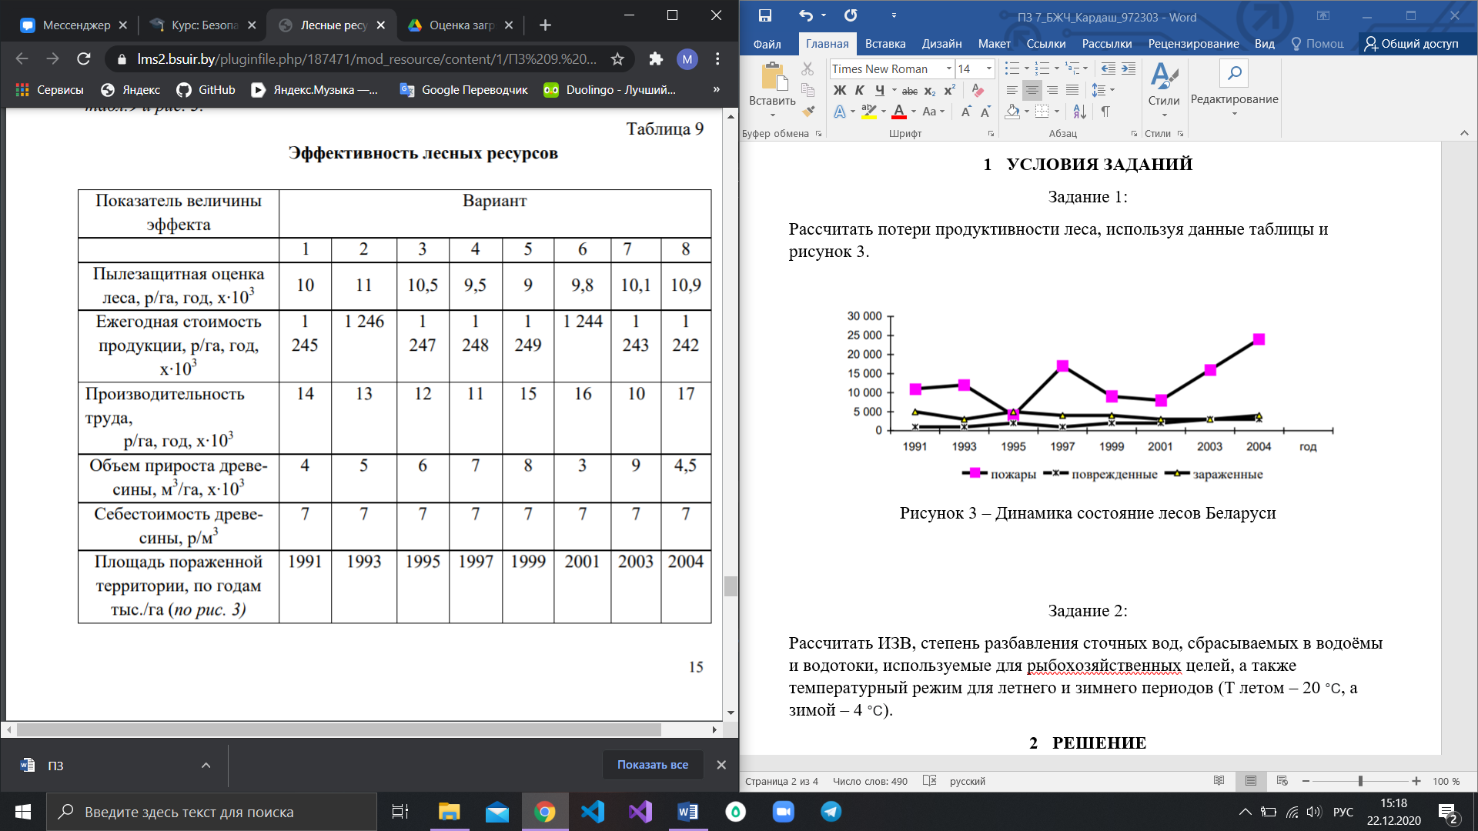Toggle underline (Ч) formatting

pyautogui.click(x=880, y=91)
